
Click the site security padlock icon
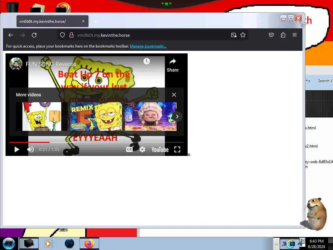pyautogui.click(x=72, y=35)
